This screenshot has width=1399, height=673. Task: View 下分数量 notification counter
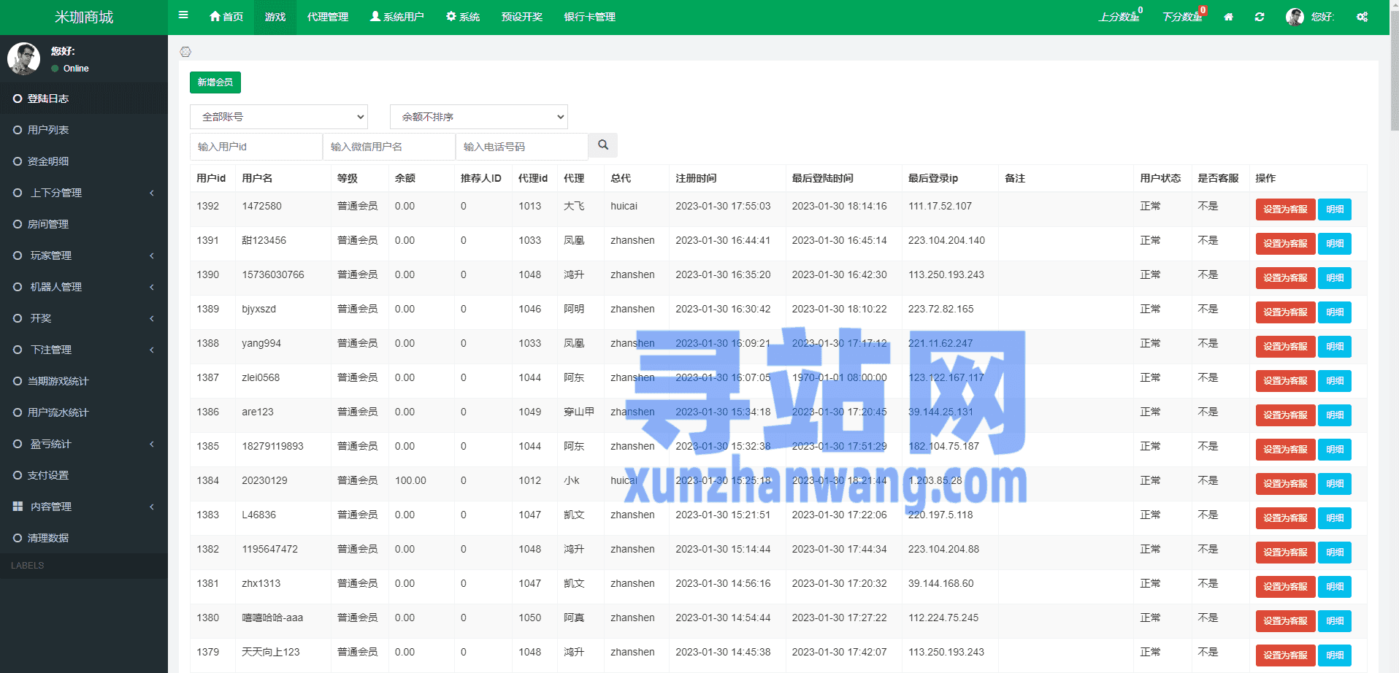click(x=1184, y=16)
